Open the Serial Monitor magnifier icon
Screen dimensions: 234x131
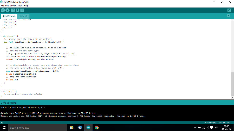click(229, 10)
